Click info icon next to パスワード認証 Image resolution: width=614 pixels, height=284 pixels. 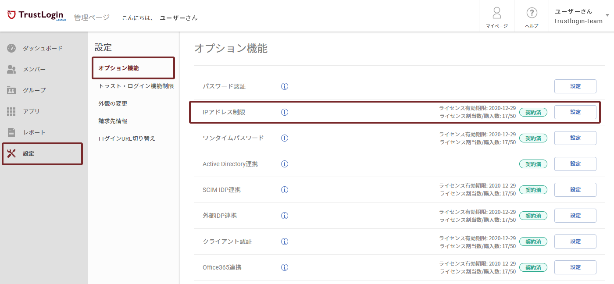284,86
